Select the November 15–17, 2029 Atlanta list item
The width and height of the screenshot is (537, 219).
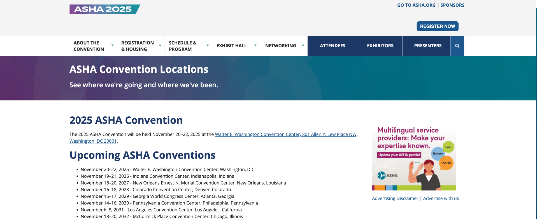[x=157, y=196]
